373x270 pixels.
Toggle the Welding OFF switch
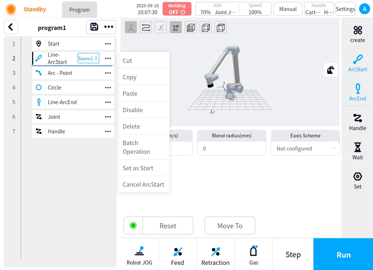click(x=177, y=9)
